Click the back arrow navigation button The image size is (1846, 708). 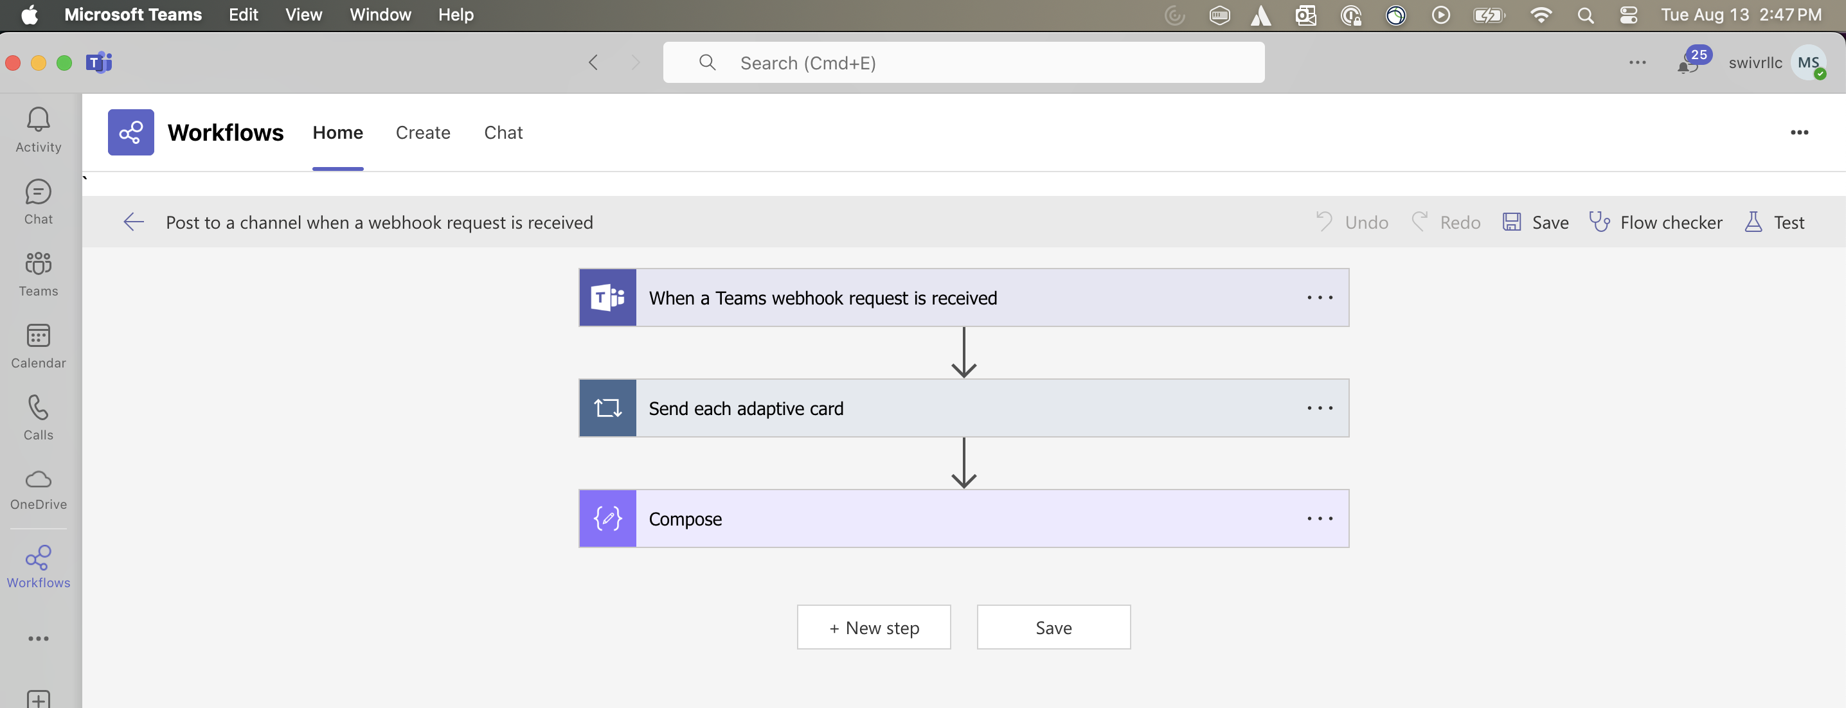click(132, 221)
